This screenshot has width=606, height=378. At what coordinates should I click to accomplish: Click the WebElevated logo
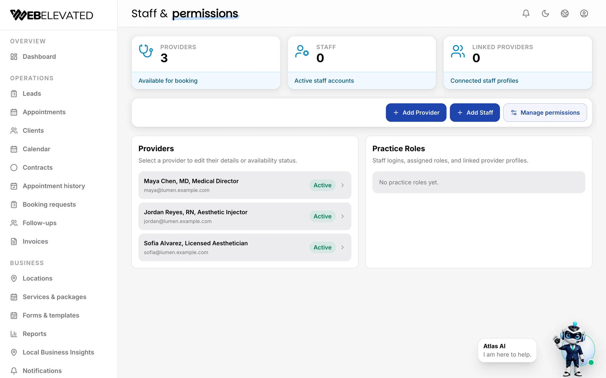52,15
